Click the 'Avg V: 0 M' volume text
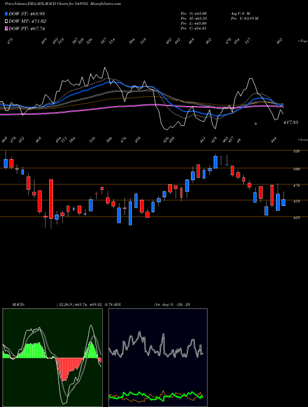The image size is (308, 407). [240, 14]
